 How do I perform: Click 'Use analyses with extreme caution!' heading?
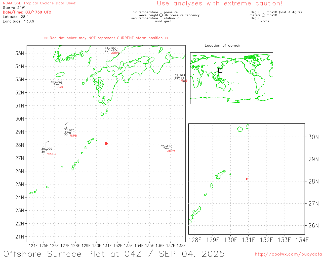click(220, 3)
